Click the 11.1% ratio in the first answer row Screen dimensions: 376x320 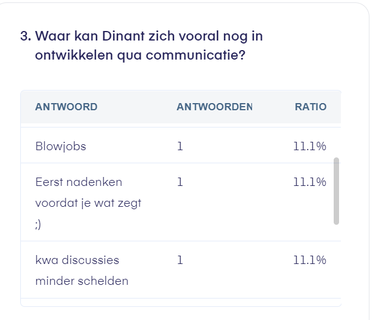pyautogui.click(x=309, y=146)
